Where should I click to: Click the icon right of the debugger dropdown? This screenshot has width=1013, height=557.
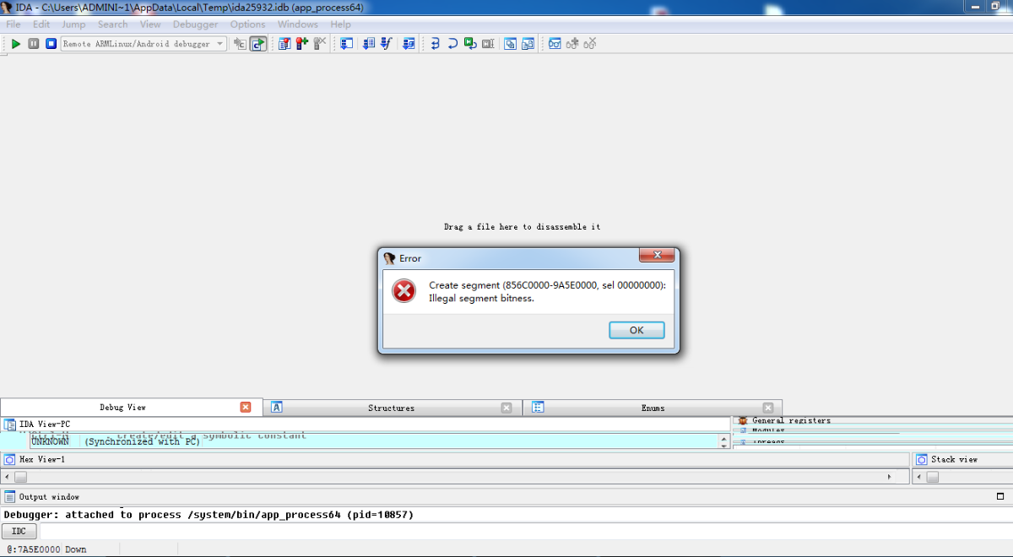240,43
